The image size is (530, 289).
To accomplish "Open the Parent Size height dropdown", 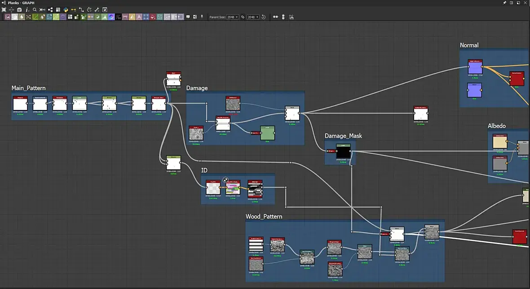I will pos(253,17).
